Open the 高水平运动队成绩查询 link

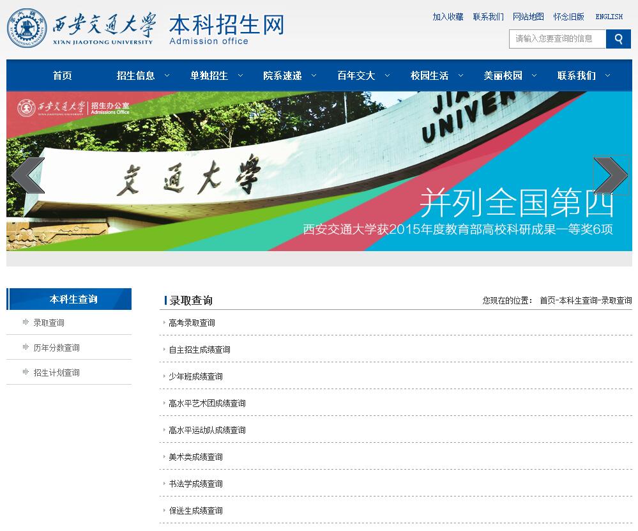pyautogui.click(x=207, y=431)
